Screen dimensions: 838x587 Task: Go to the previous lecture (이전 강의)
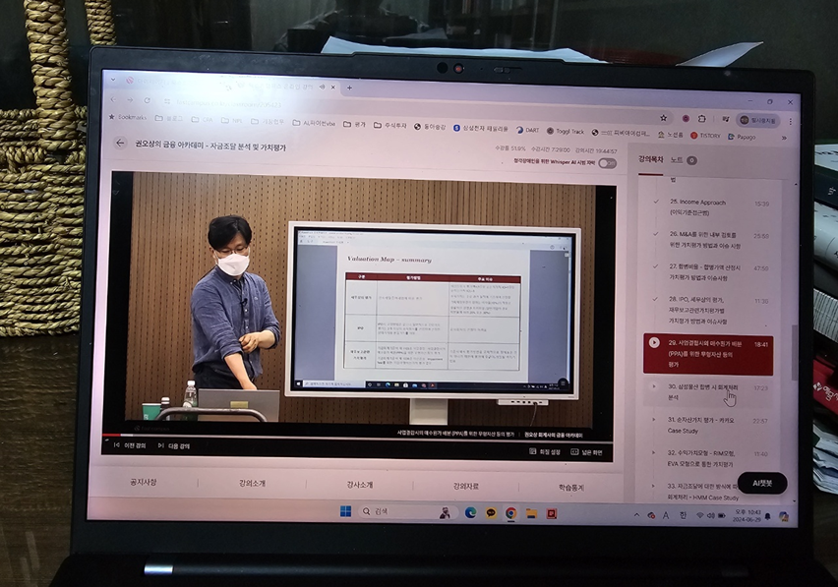[130, 445]
